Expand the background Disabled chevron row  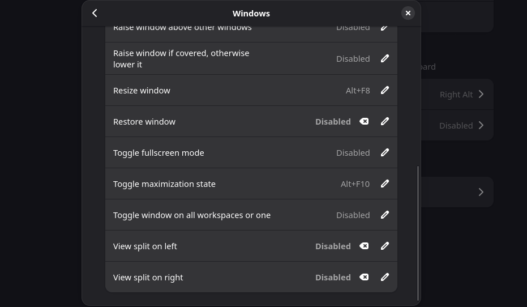pyautogui.click(x=457, y=125)
